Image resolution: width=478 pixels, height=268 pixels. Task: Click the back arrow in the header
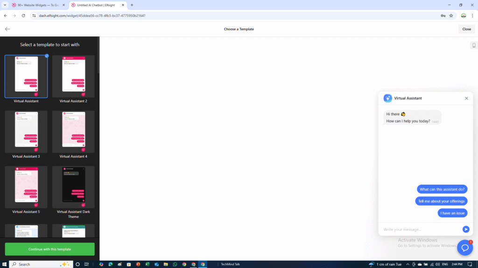click(x=7, y=29)
